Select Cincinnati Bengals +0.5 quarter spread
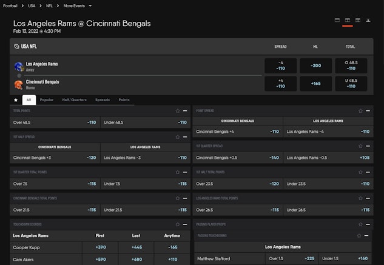 (x=238, y=158)
